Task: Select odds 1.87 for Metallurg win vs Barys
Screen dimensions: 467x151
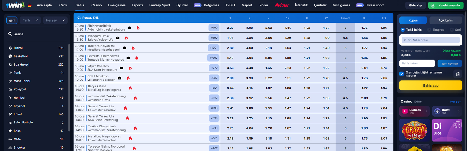Action: [x=268, y=88]
